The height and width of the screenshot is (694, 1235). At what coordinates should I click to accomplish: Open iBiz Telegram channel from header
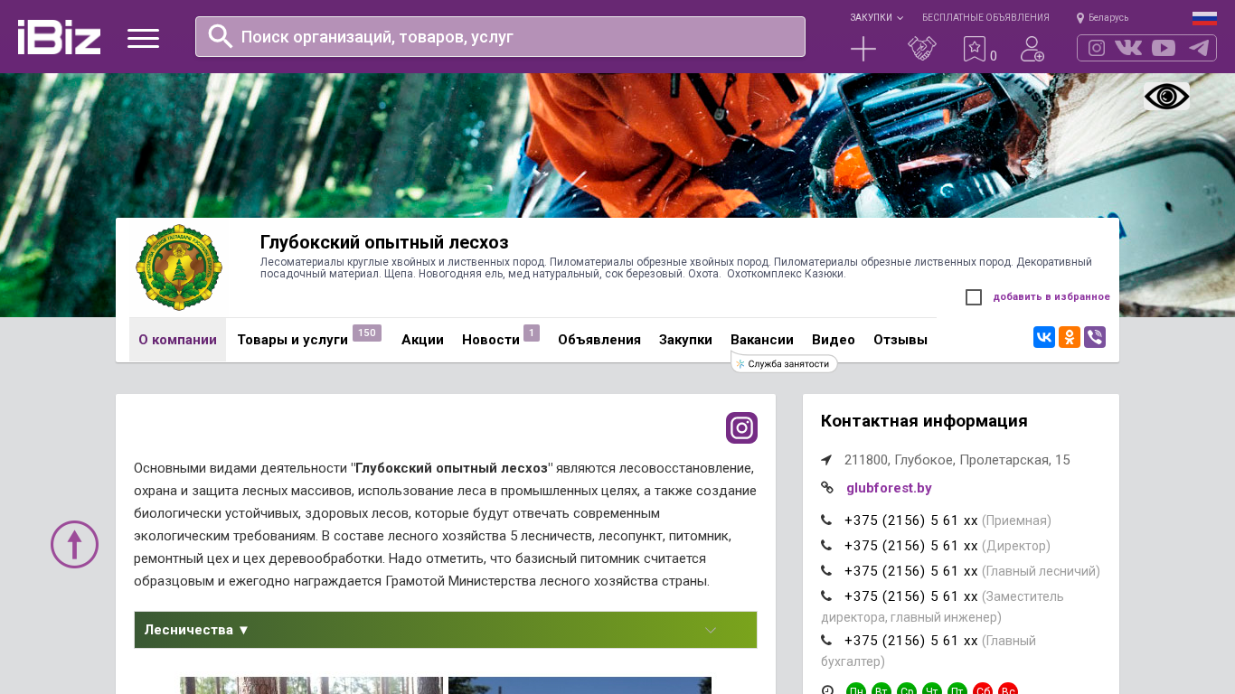coord(1199,48)
